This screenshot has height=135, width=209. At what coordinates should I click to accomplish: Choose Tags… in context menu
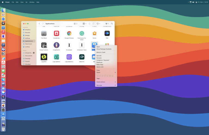(106, 78)
